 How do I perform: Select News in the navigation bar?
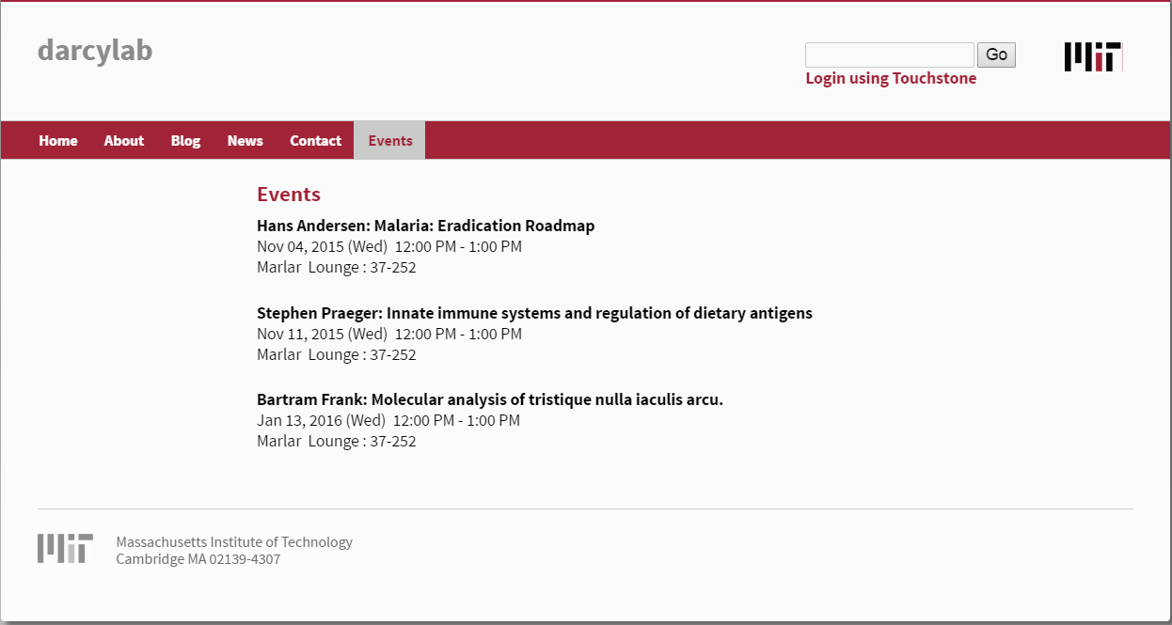pos(245,141)
